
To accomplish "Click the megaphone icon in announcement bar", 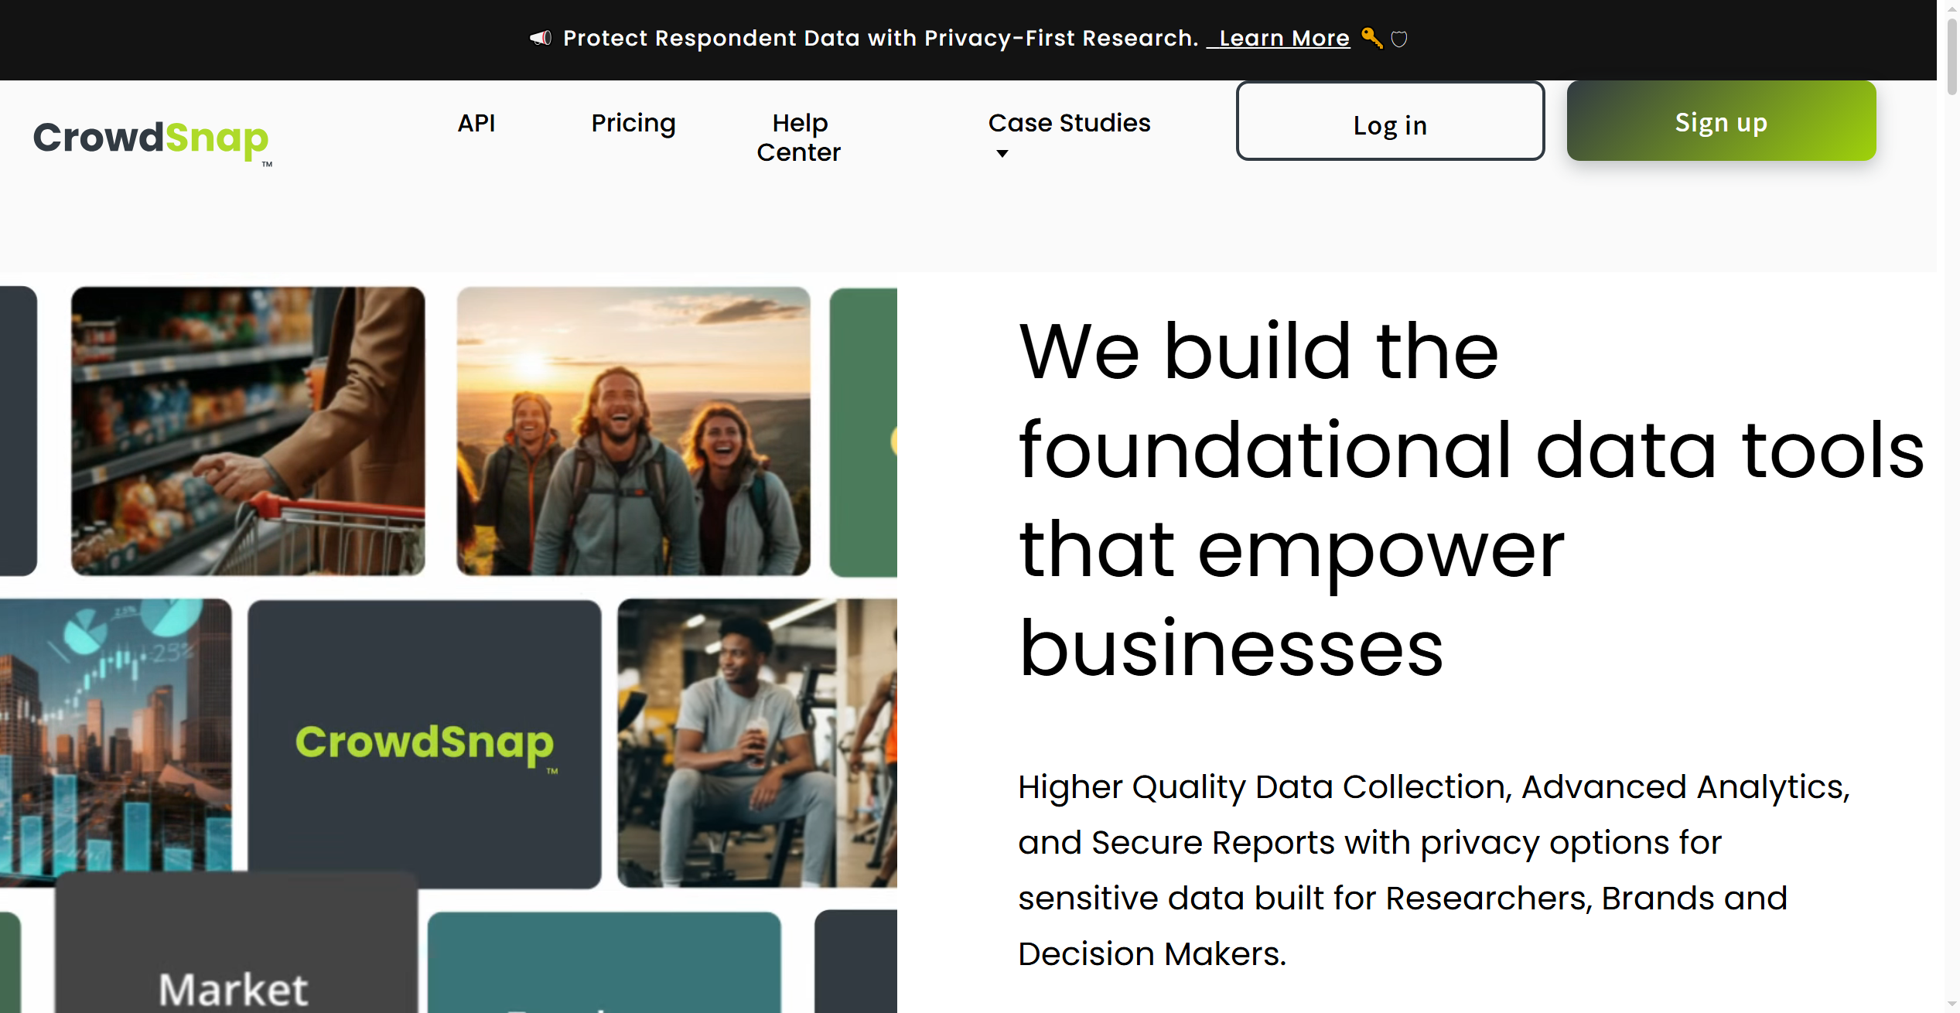I will point(541,38).
